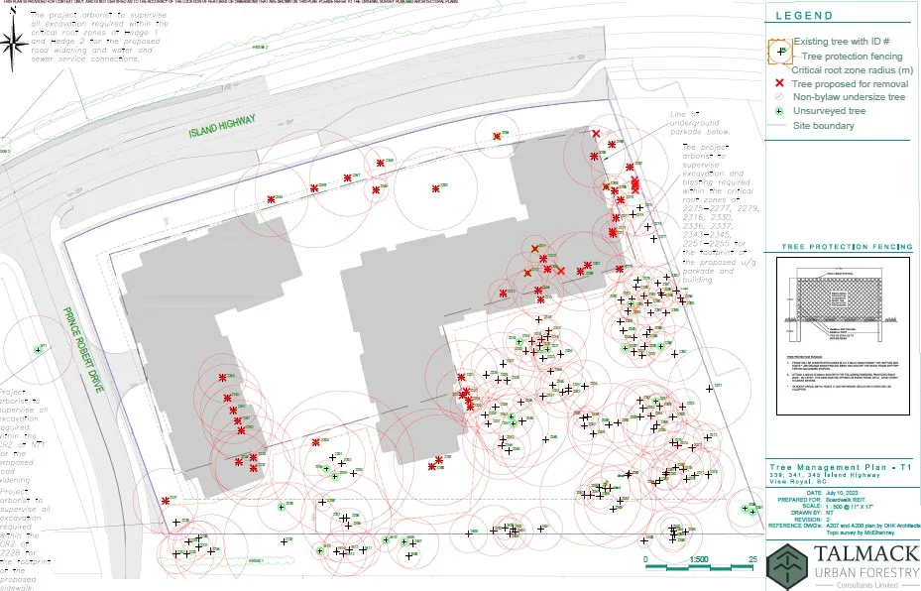921x591 pixels.
Task: Click the existing tree symbol in legend
Action: coord(780,52)
